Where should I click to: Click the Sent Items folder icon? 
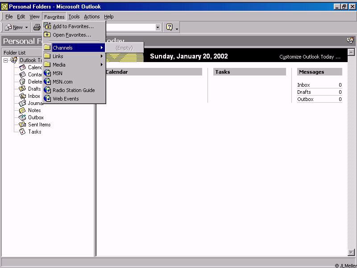pos(22,125)
